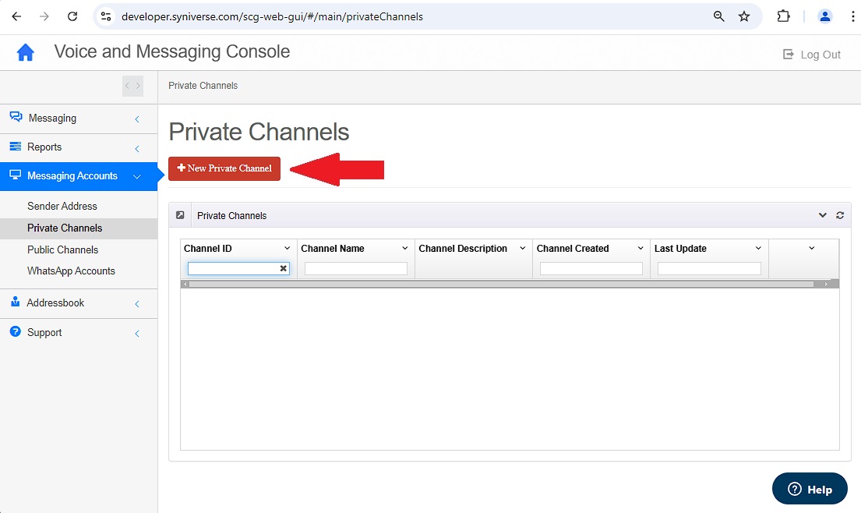
Task: Open the browser extensions puzzle icon
Action: pyautogui.click(x=783, y=16)
